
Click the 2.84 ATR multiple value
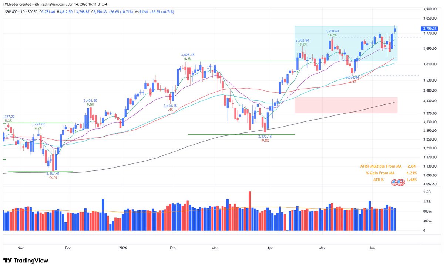pyautogui.click(x=412, y=166)
